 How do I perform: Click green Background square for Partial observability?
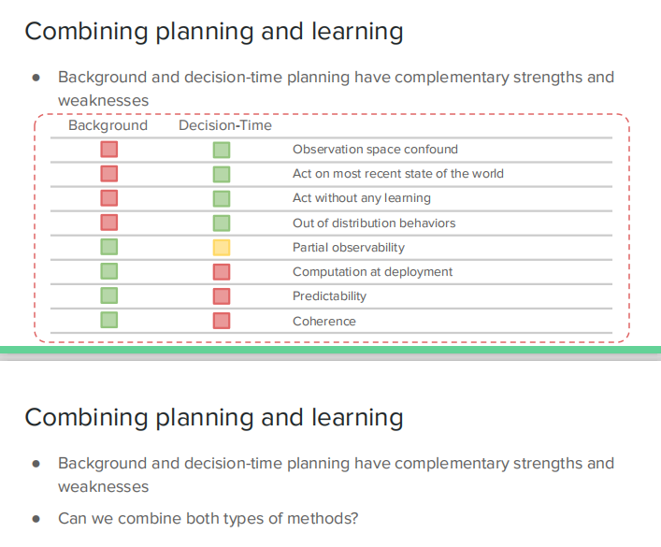pos(109,248)
